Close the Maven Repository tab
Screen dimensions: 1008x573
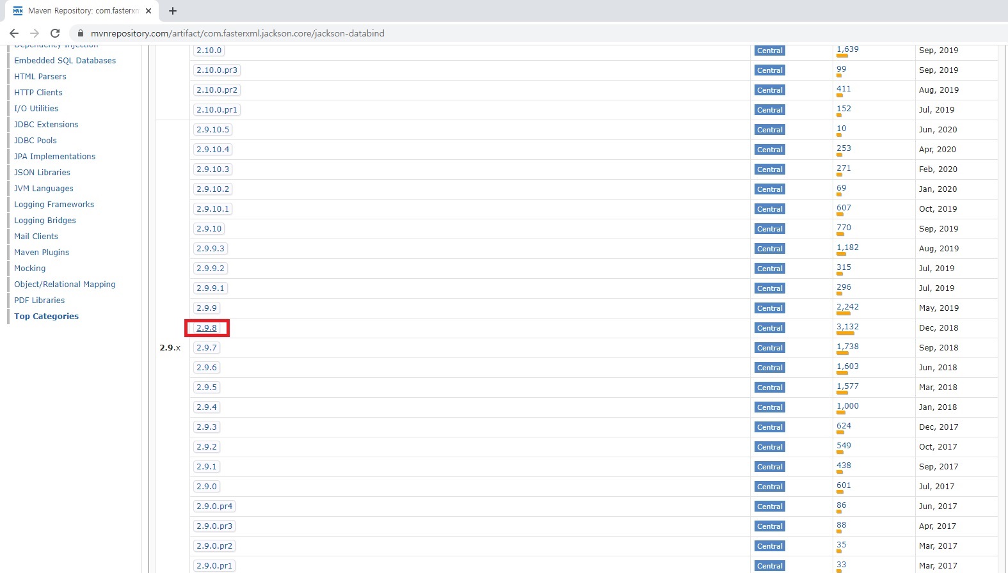[x=149, y=11]
